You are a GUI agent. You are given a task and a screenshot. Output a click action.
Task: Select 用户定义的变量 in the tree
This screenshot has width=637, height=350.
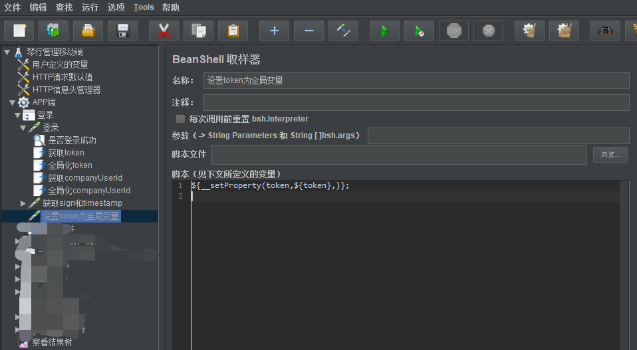point(60,65)
